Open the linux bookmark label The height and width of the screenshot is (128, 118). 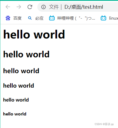tap(113, 18)
